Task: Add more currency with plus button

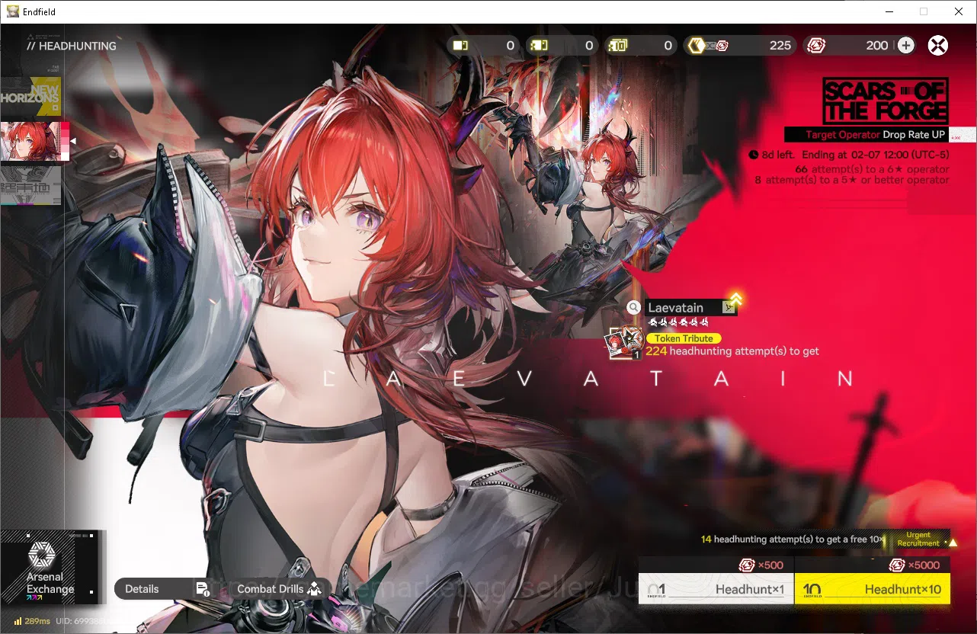Action: pyautogui.click(x=905, y=45)
